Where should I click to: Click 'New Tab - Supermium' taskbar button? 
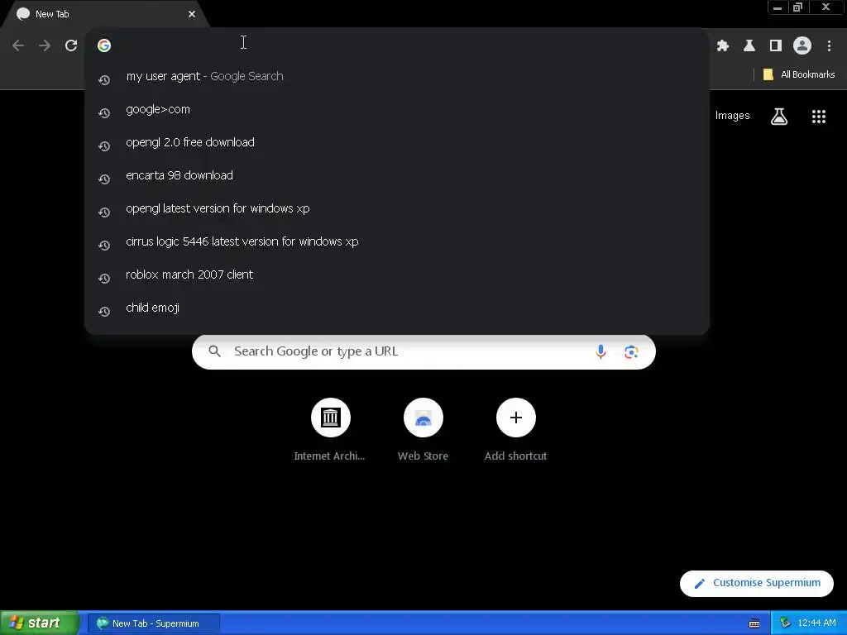pos(154,623)
